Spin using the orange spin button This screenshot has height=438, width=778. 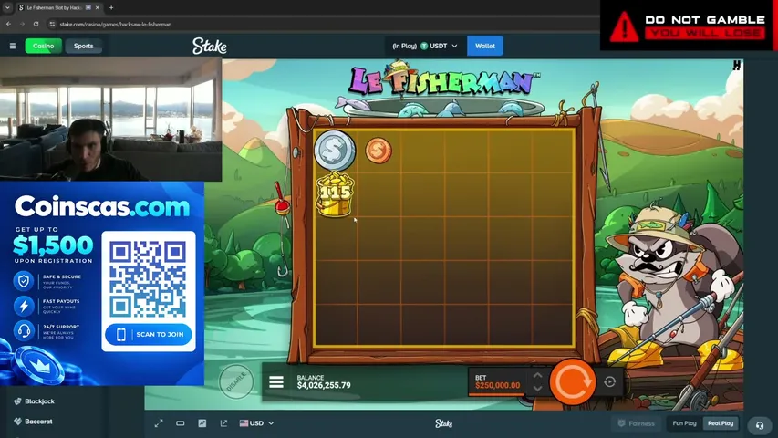tap(572, 381)
